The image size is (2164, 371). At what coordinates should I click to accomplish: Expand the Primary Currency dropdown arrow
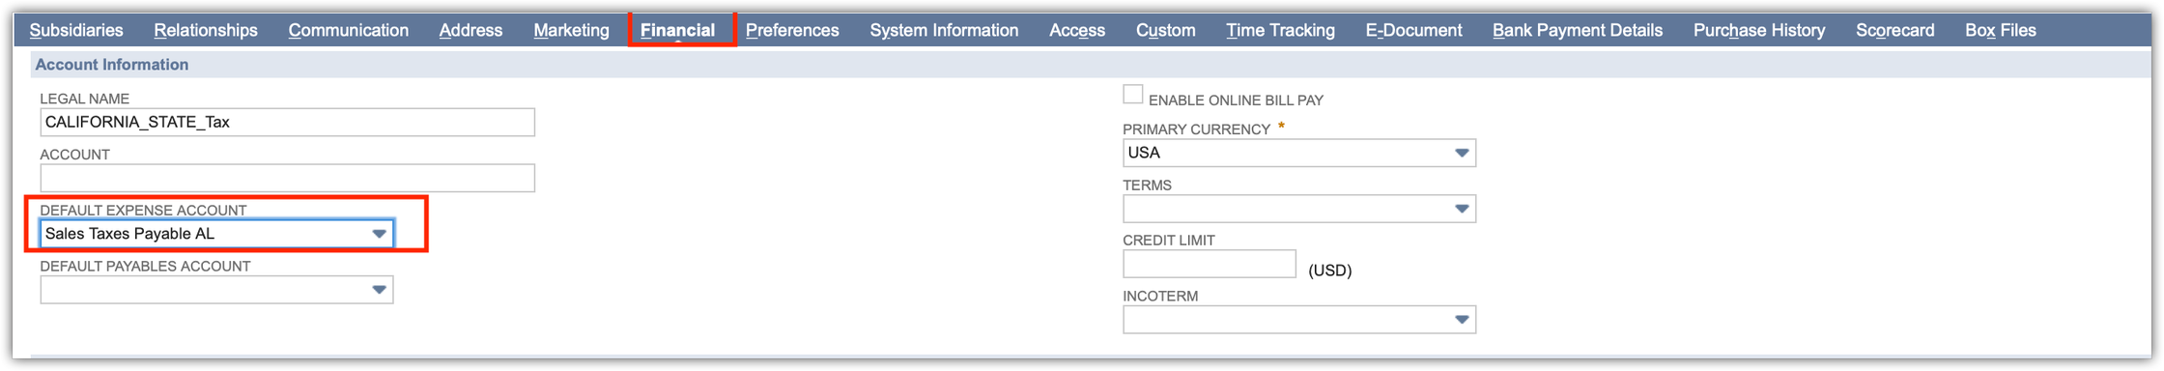(x=1462, y=153)
